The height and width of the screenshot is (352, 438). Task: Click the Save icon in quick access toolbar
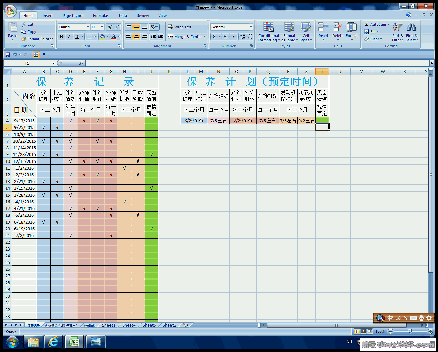click(x=8, y=54)
